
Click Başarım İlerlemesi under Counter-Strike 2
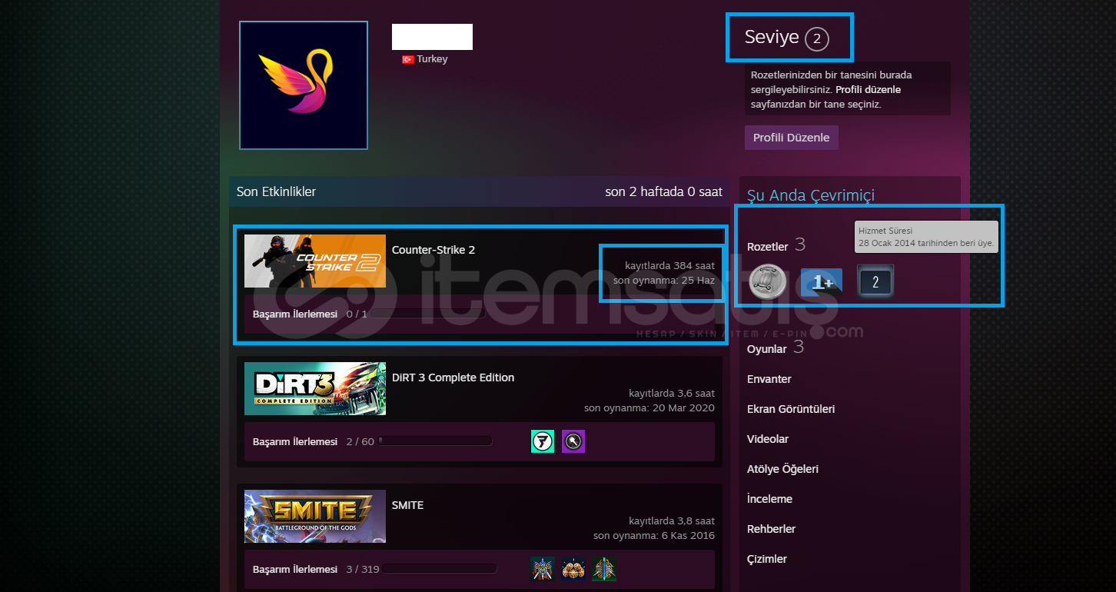pos(295,314)
